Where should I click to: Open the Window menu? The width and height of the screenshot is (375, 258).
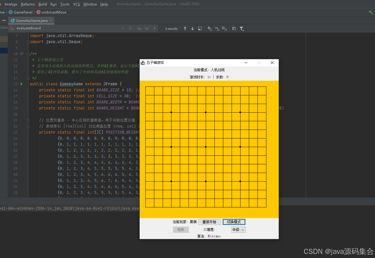tap(90, 4)
